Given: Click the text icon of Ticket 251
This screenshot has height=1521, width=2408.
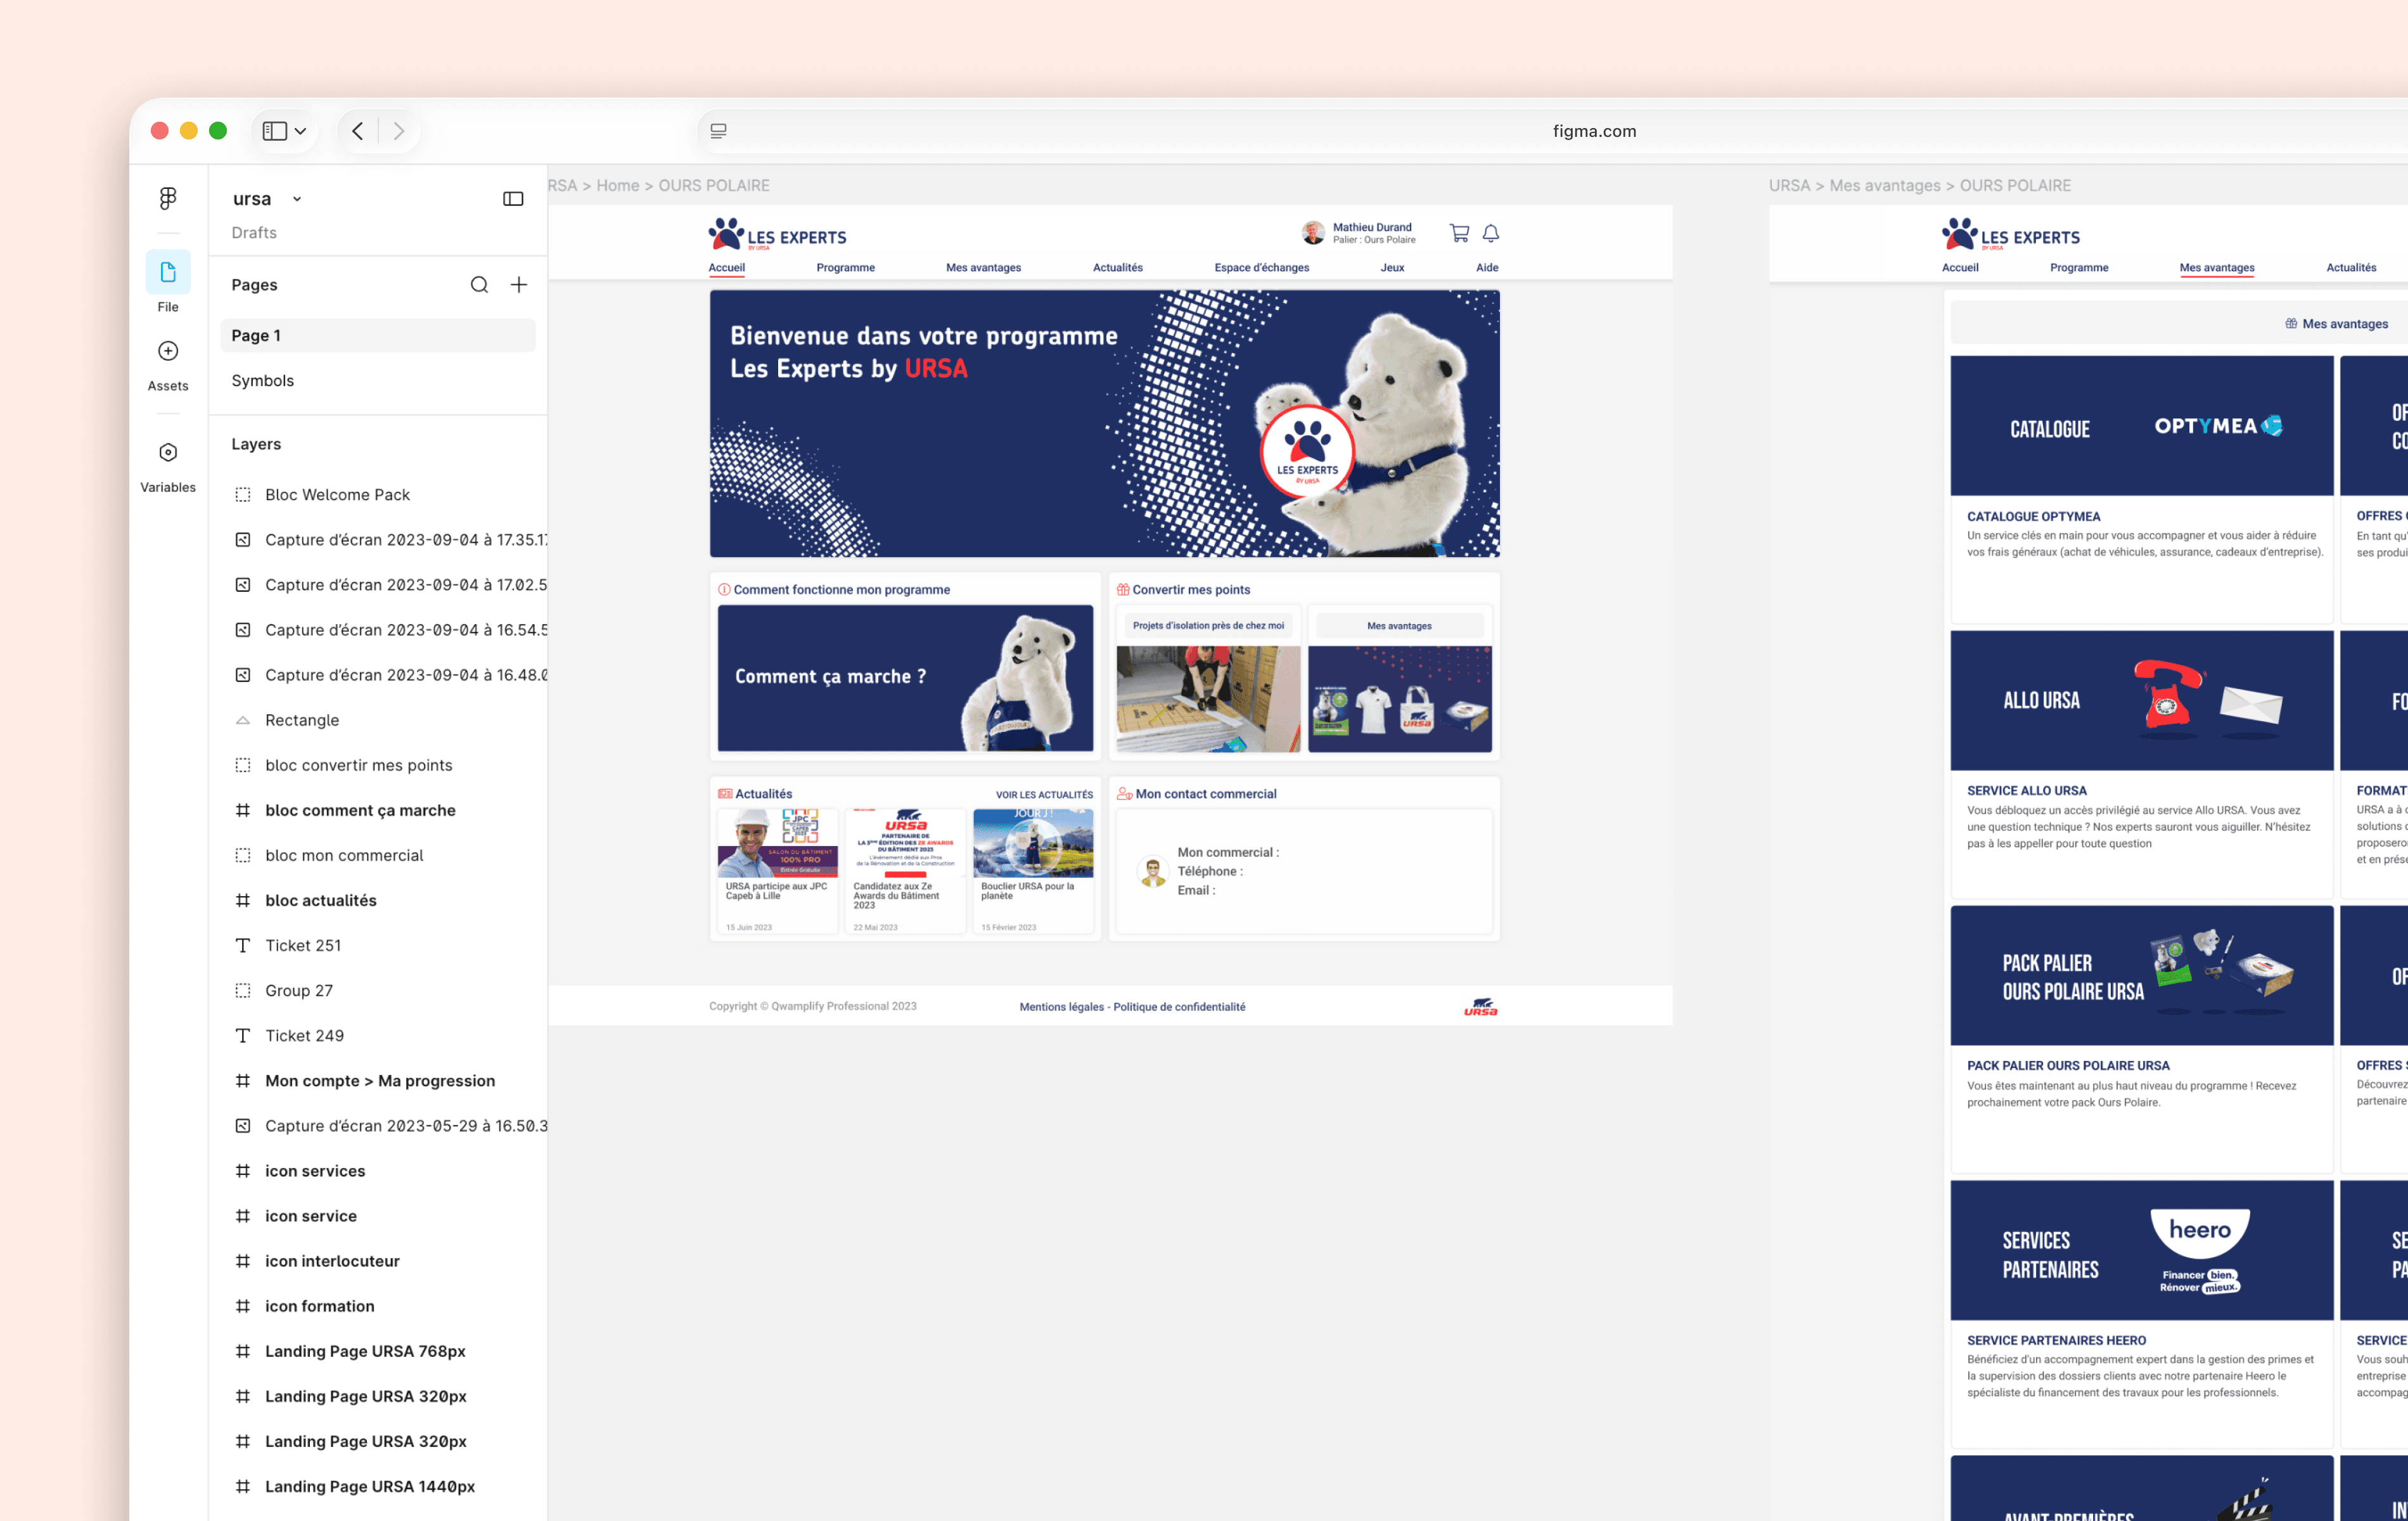Looking at the screenshot, I should coord(243,945).
